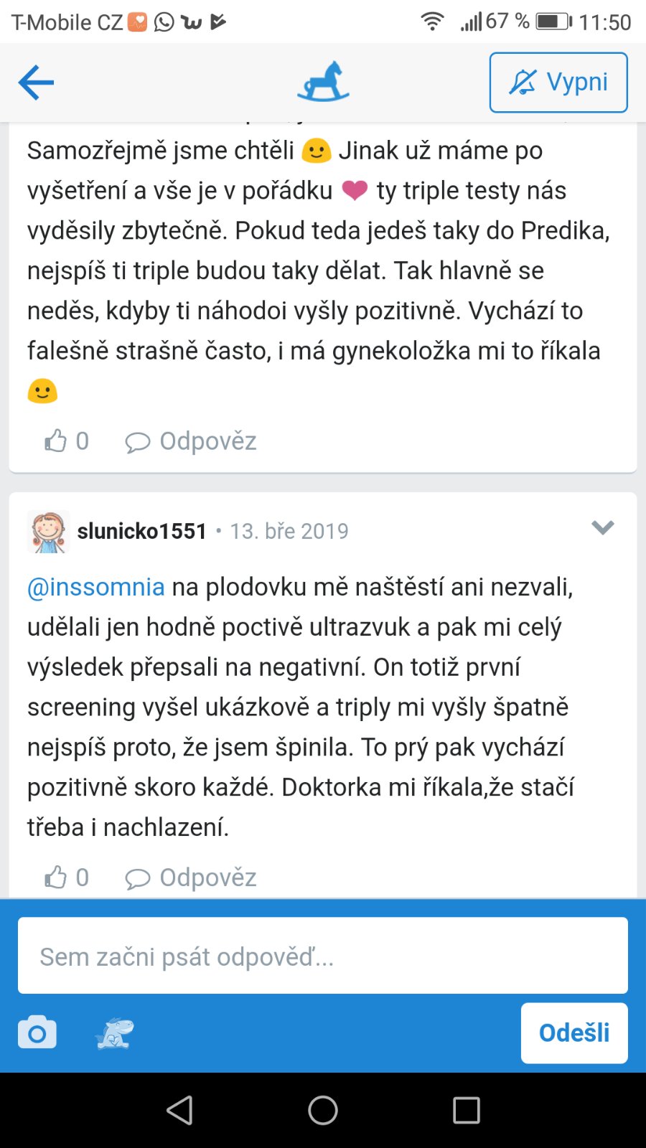Viewport: 646px width, 1148px height.
Task: Open slunicko1551 user profile name
Action: [x=142, y=531]
